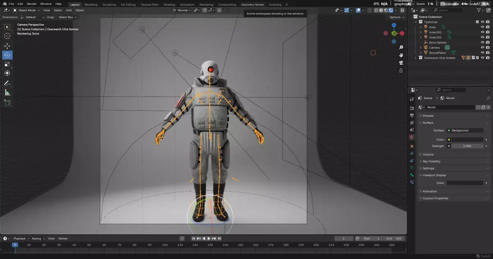The height and width of the screenshot is (259, 493).
Task: Disable render for Area.002 light
Action: pyautogui.click(x=488, y=37)
